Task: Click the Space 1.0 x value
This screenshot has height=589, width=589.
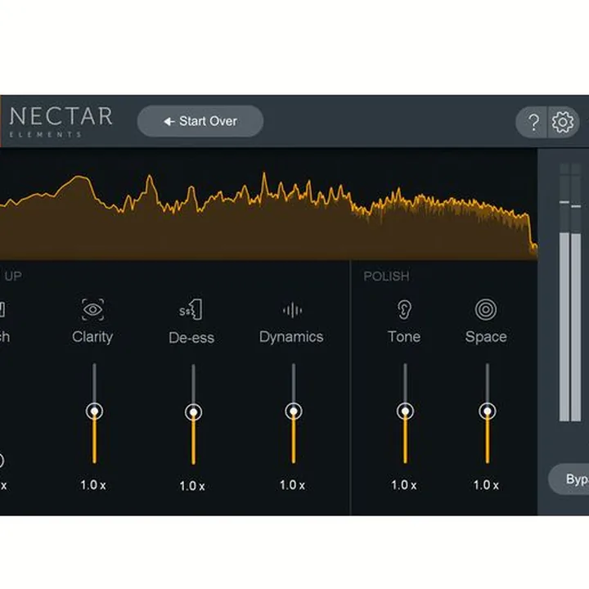Action: [x=486, y=485]
